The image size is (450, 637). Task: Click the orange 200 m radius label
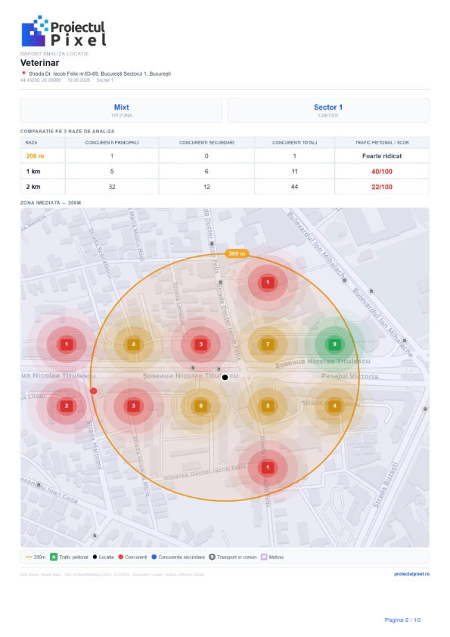click(x=237, y=253)
